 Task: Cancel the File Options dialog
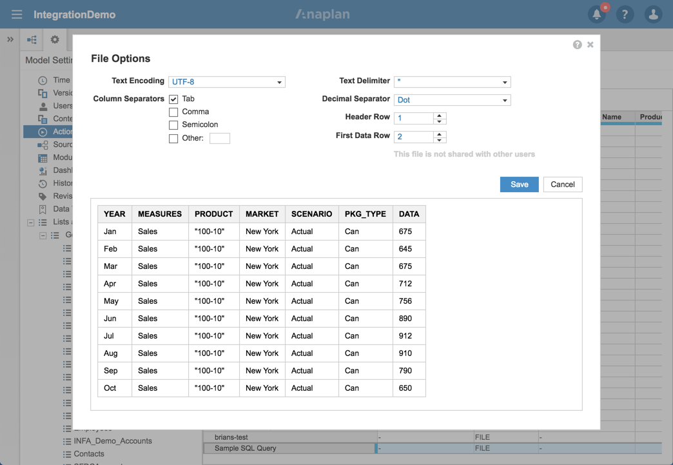coord(563,184)
